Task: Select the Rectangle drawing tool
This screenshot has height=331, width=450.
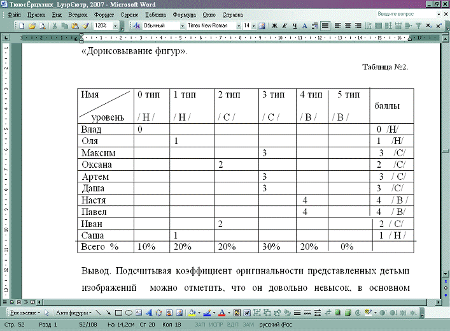Action: click(x=118, y=313)
